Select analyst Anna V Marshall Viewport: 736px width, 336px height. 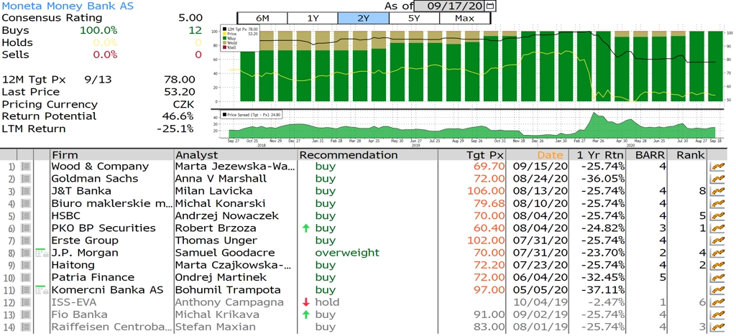coord(221,179)
